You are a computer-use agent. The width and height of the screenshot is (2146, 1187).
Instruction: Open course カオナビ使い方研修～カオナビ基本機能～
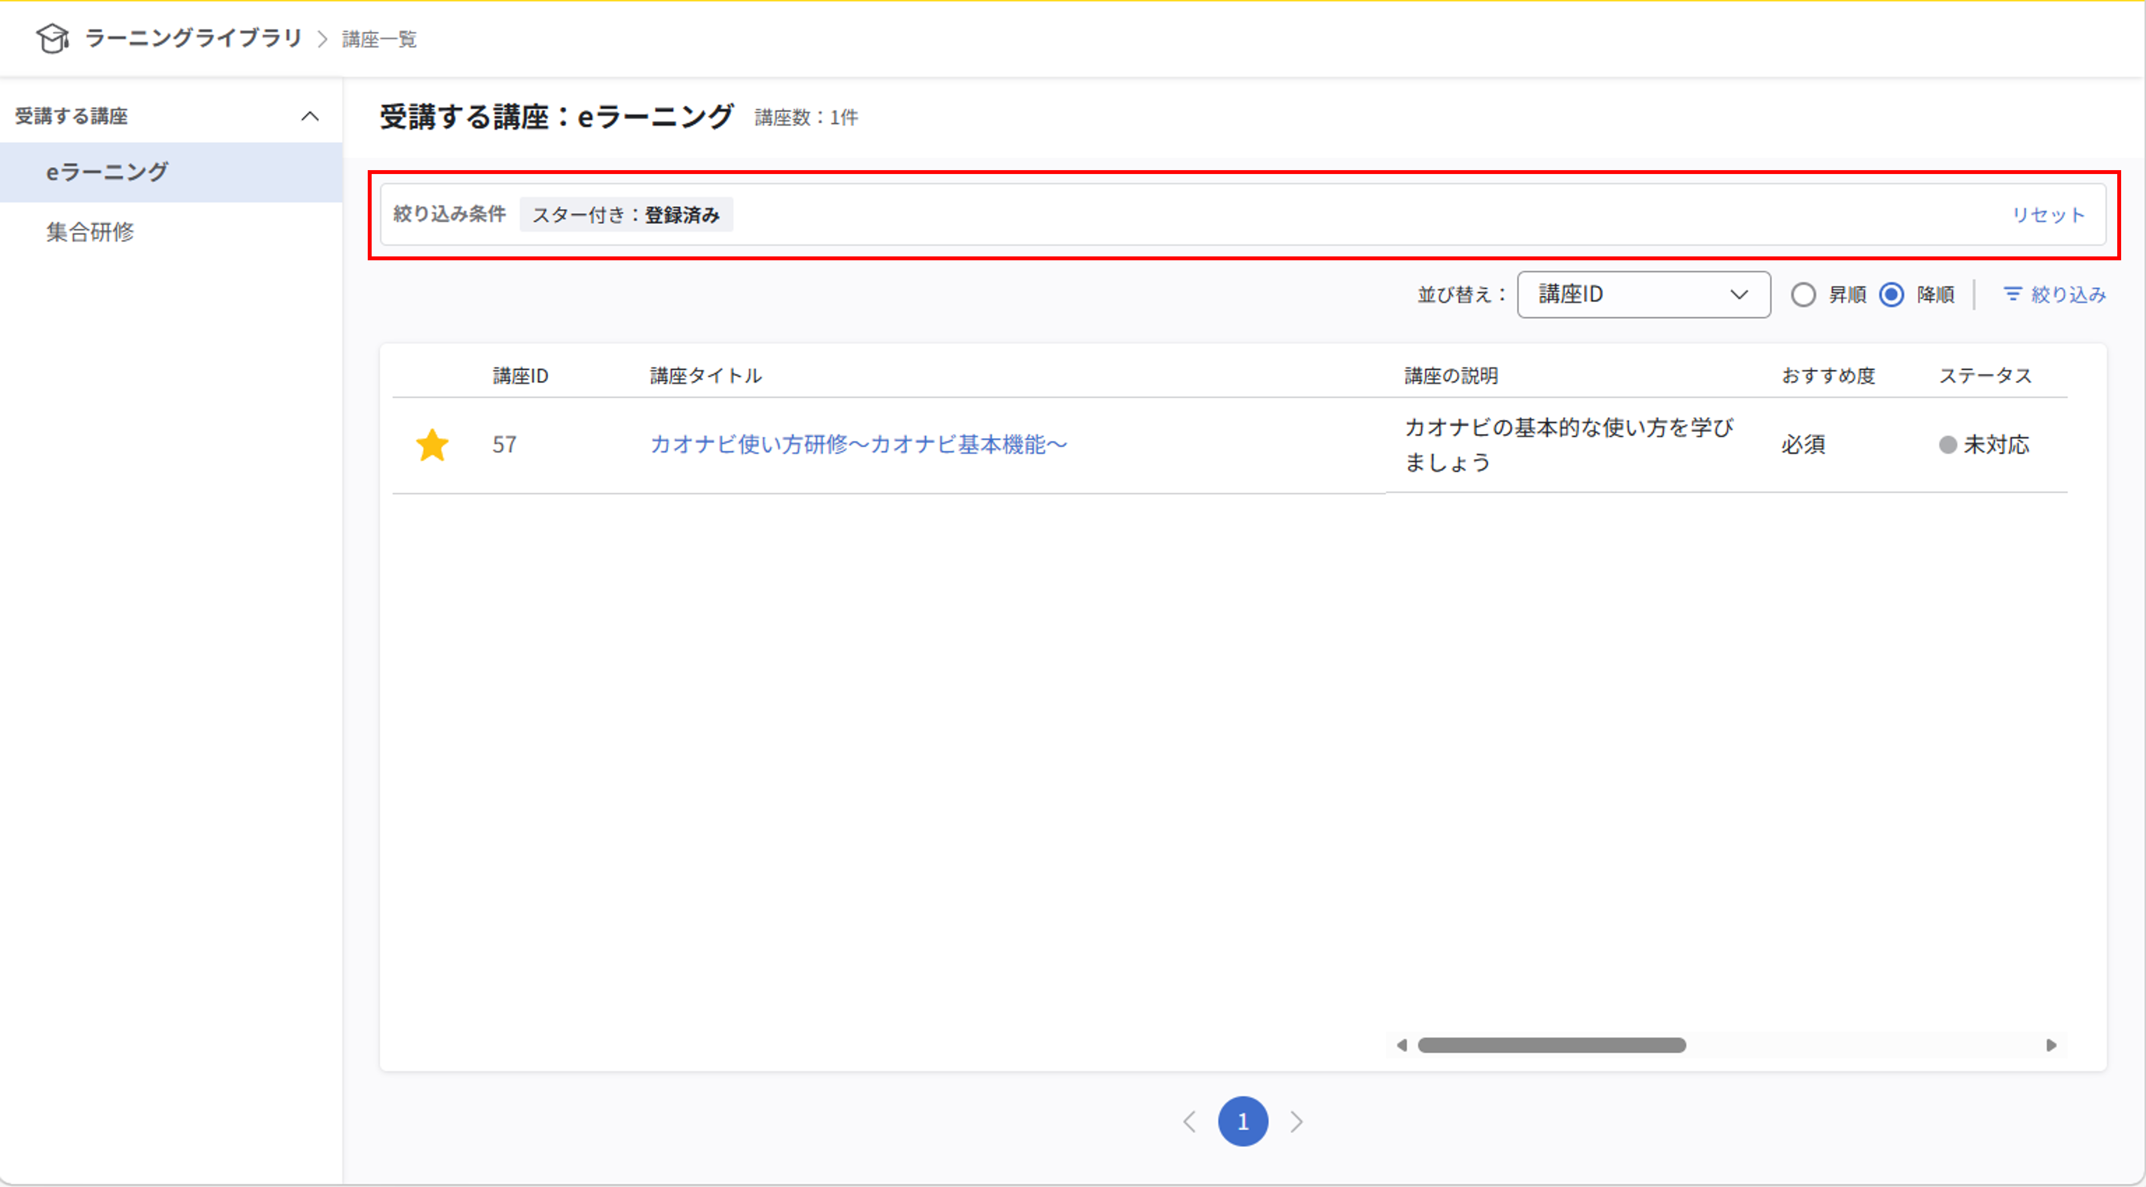[858, 445]
